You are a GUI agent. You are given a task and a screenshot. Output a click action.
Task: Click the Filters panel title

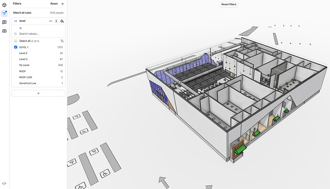(17, 3)
